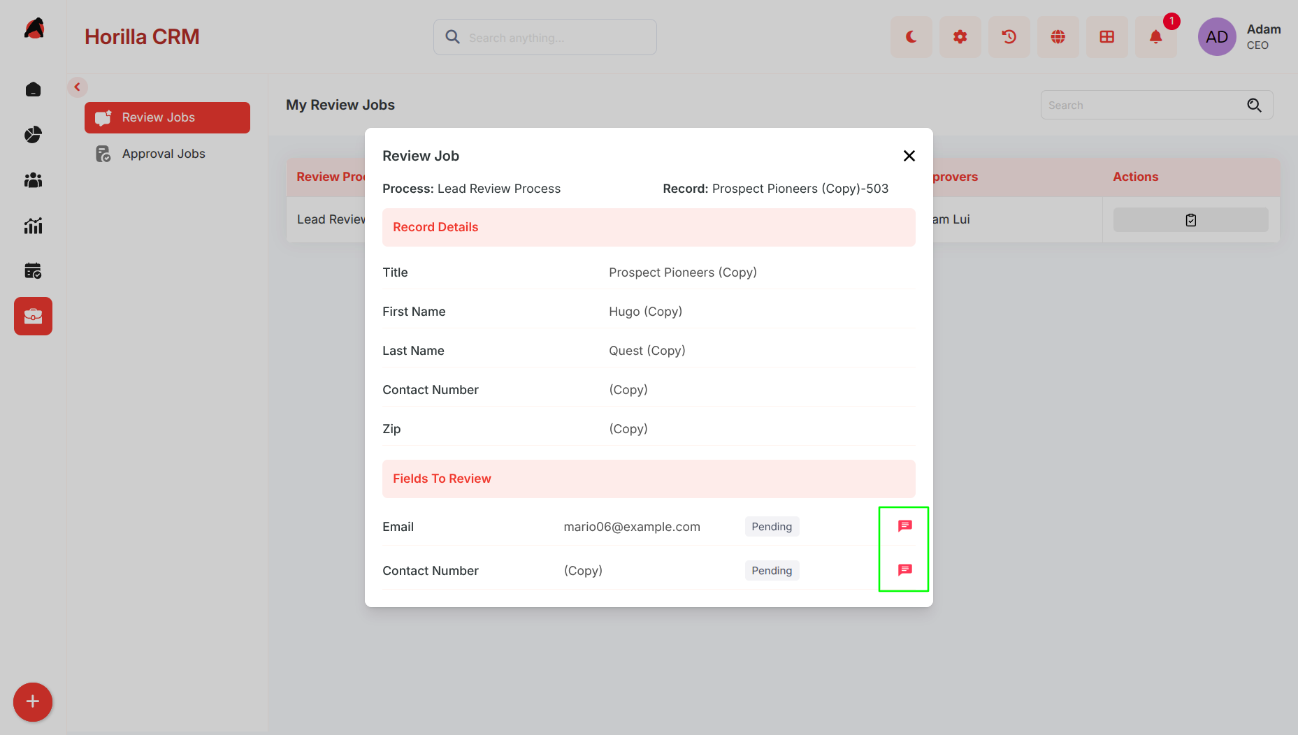Open the history clock icon

[x=1009, y=37]
